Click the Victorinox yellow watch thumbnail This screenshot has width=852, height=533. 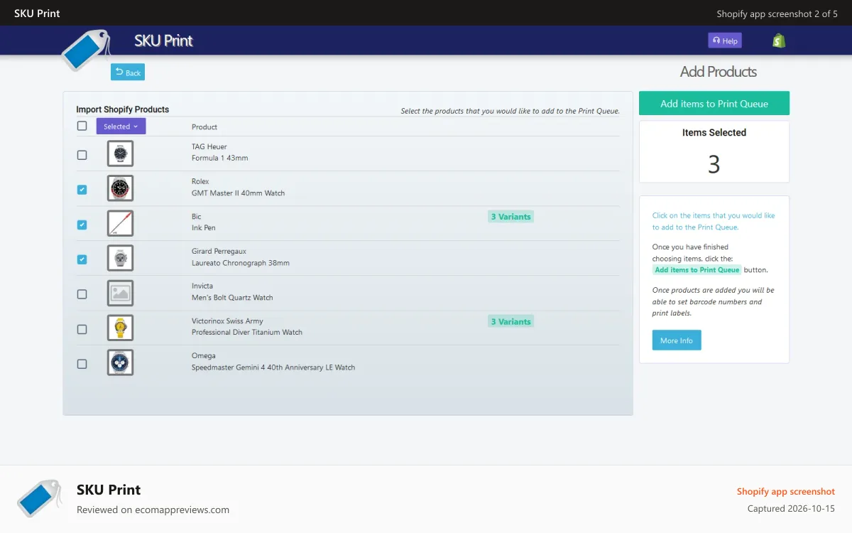coord(120,328)
